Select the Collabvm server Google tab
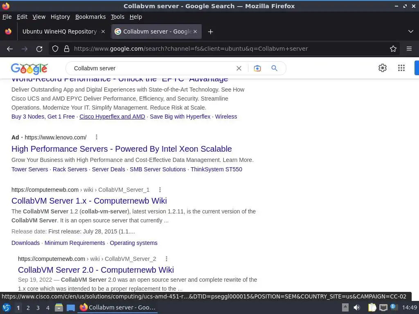The height and width of the screenshot is (314, 419). (156, 31)
